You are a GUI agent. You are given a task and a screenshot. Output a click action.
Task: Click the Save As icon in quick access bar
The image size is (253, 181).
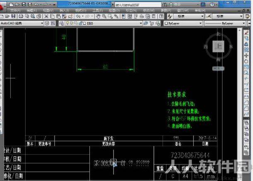click(30, 5)
